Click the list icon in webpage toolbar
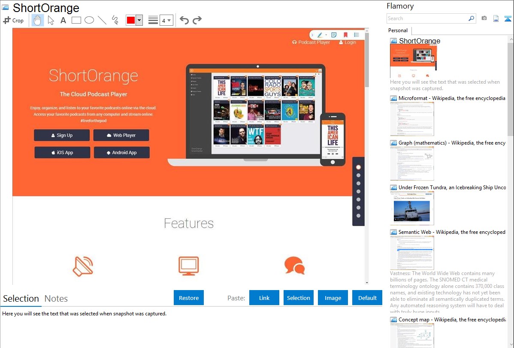The image size is (514, 348). (x=357, y=35)
